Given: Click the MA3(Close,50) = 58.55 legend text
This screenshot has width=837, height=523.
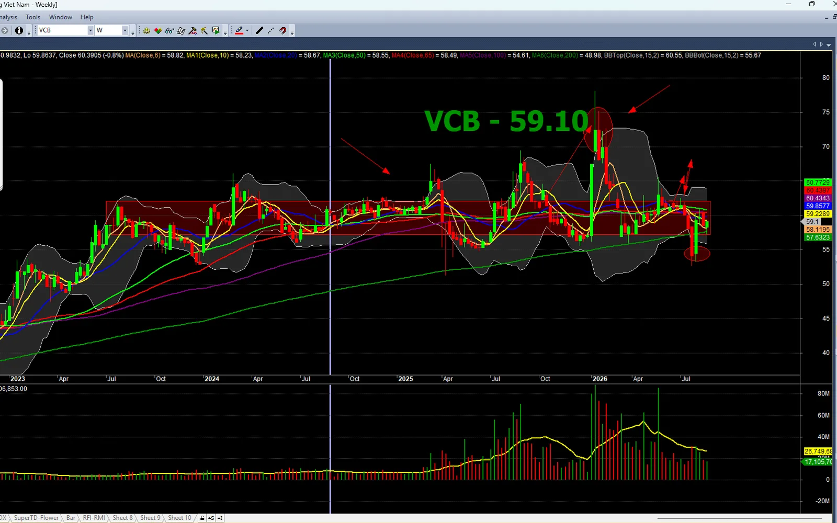Looking at the screenshot, I should pos(356,55).
